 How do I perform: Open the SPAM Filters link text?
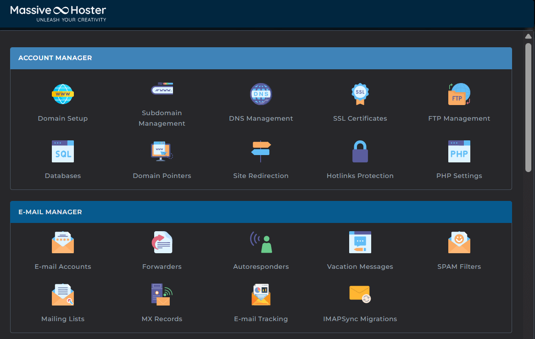tap(459, 267)
